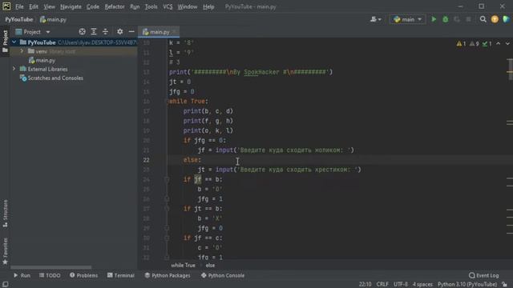This screenshot has width=513, height=288.
Task: Click 'else' editor breadcrumb
Action: (210, 265)
